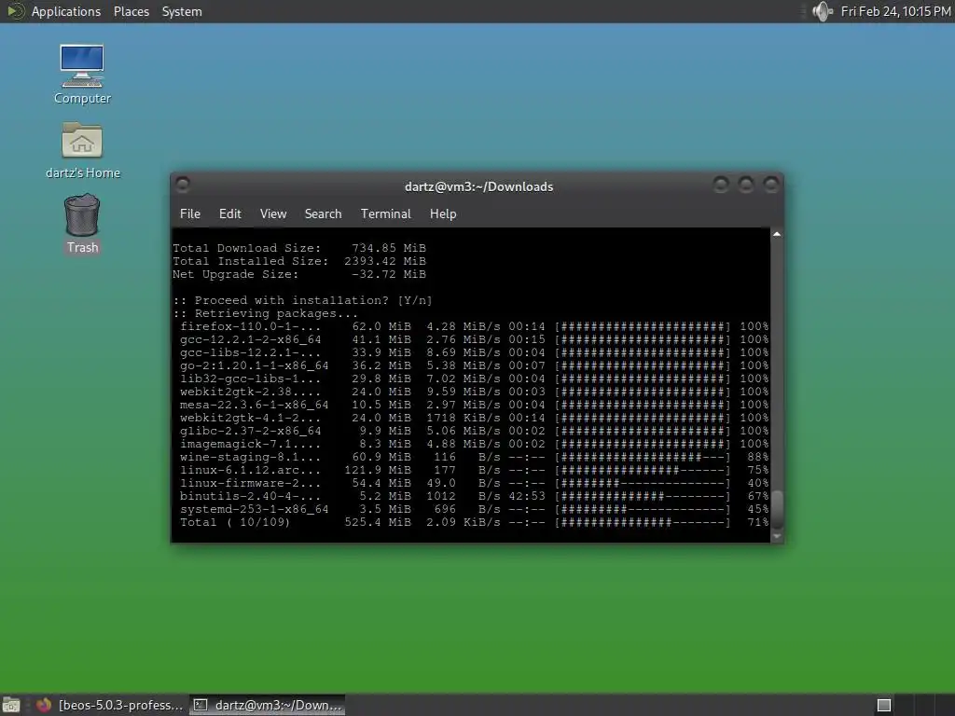Click the Net Upgrade Size line

(x=299, y=274)
